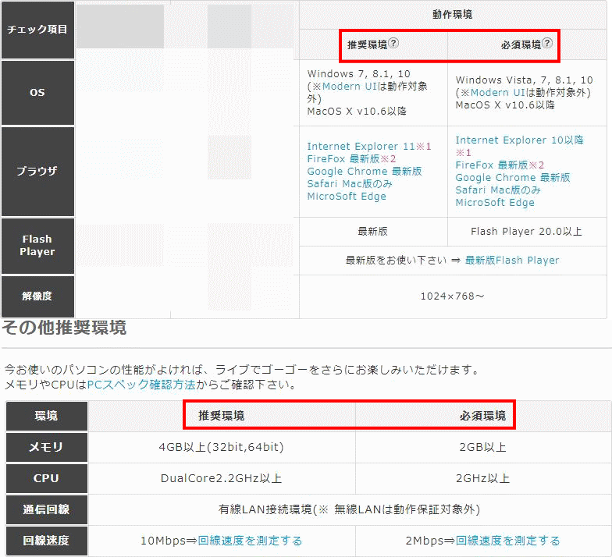Open Modern UI link in required OS cell
The width and height of the screenshot is (612, 557).
coord(495,93)
